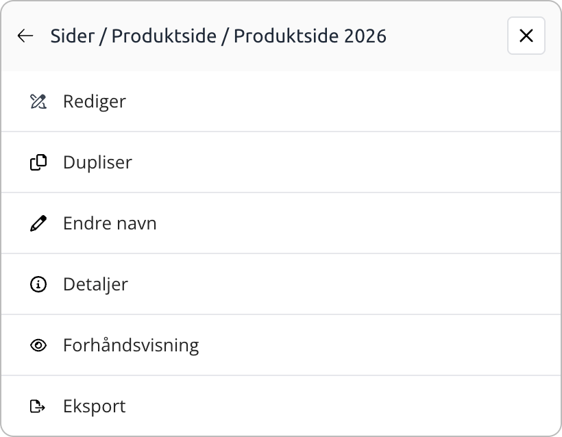
Task: Select the Rediger menu entry
Action: (x=95, y=101)
